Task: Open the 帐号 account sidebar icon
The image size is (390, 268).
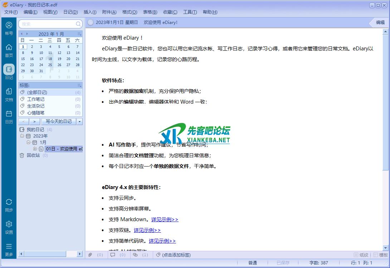Action: [9, 28]
